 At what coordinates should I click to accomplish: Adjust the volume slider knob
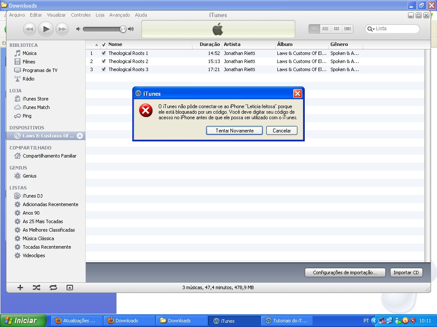coord(123,29)
